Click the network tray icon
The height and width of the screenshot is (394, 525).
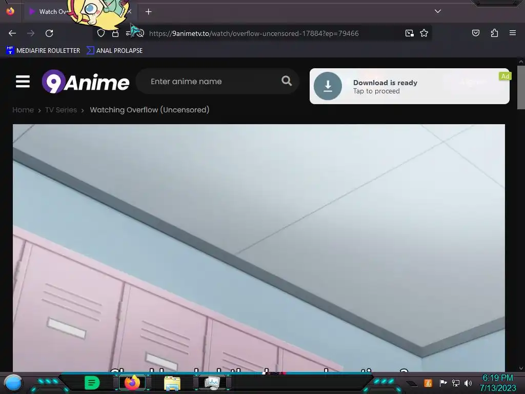[x=456, y=383]
